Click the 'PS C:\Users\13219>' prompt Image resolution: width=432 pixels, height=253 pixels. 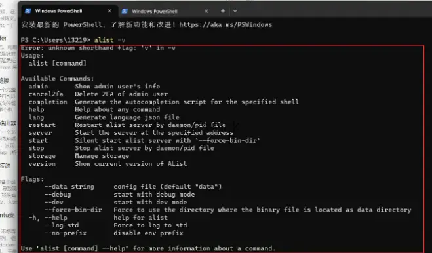[56, 40]
